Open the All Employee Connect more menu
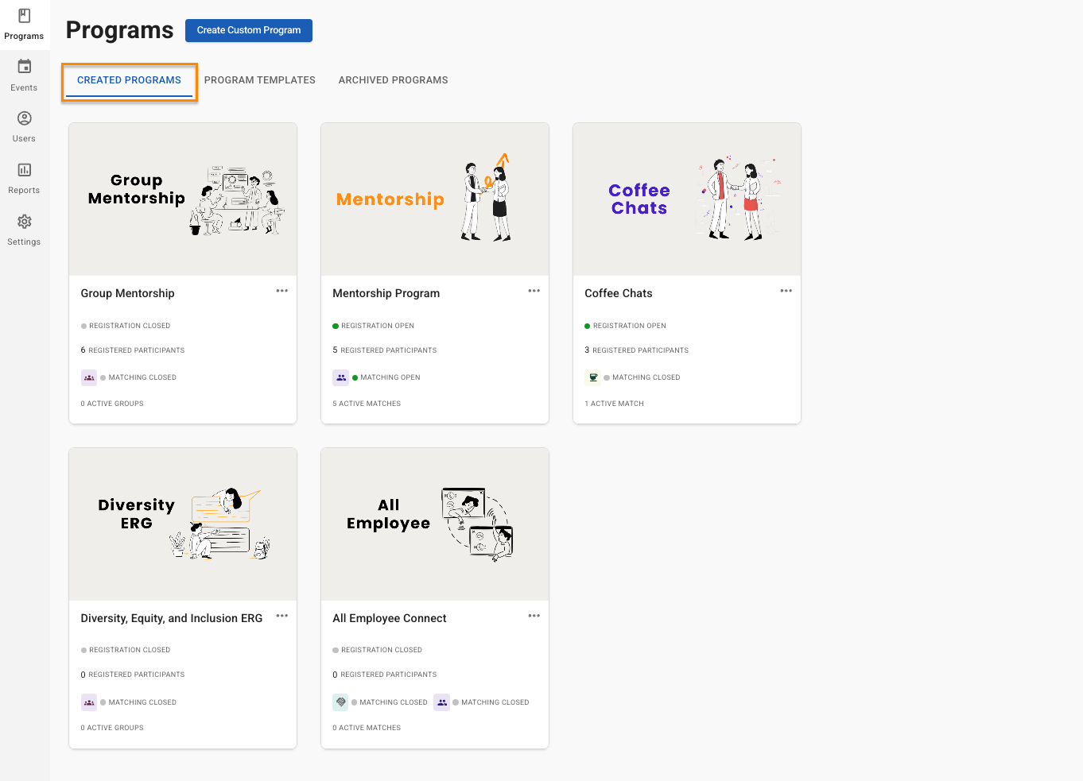The height and width of the screenshot is (781, 1083). click(534, 616)
